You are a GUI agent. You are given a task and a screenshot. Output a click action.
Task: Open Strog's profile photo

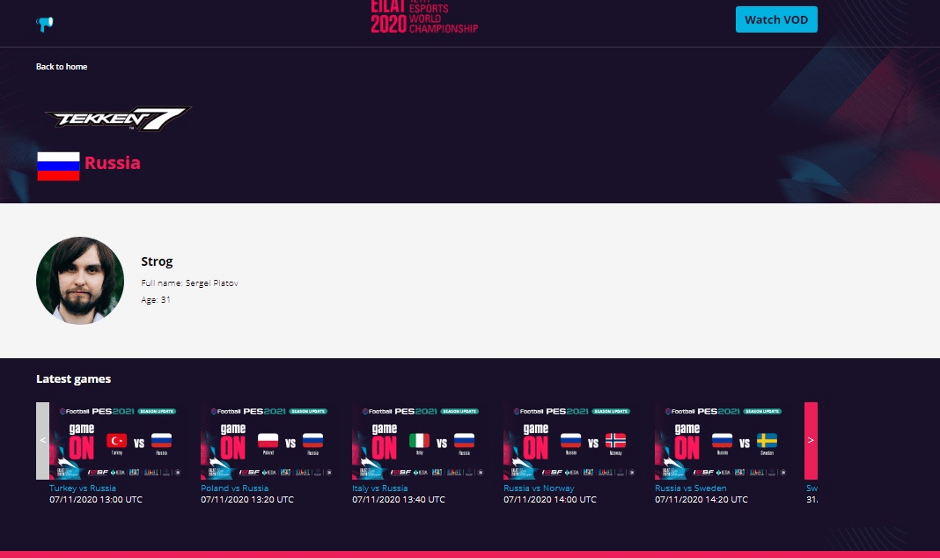click(x=80, y=280)
